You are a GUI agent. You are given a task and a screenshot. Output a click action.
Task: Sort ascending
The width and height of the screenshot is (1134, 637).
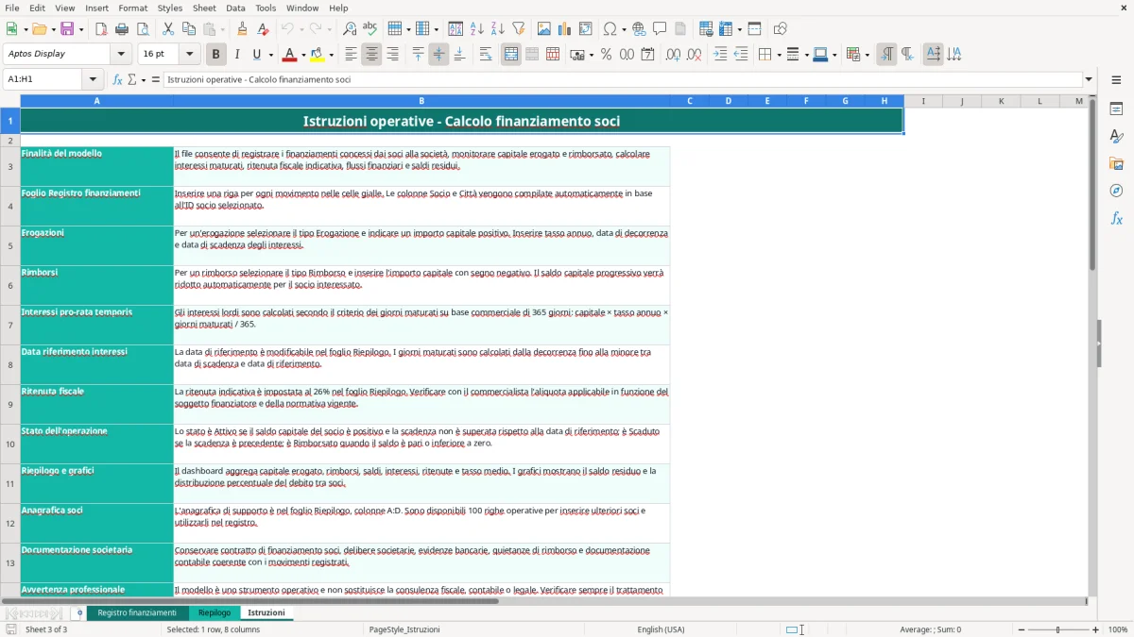477,29
